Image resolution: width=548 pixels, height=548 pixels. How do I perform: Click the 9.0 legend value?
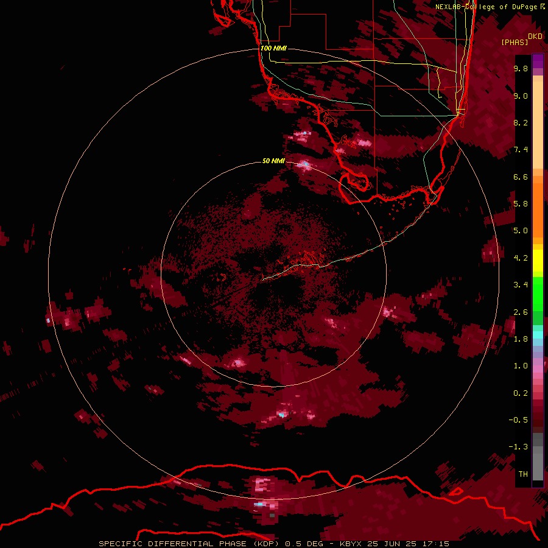521,96
